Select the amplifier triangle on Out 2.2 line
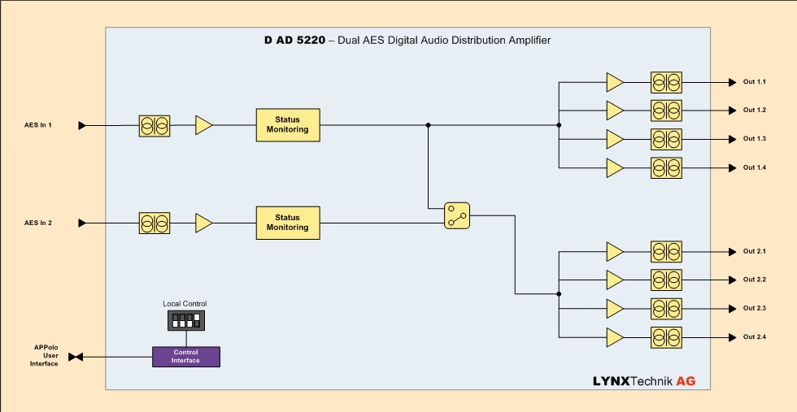The image size is (797, 412). [x=614, y=280]
